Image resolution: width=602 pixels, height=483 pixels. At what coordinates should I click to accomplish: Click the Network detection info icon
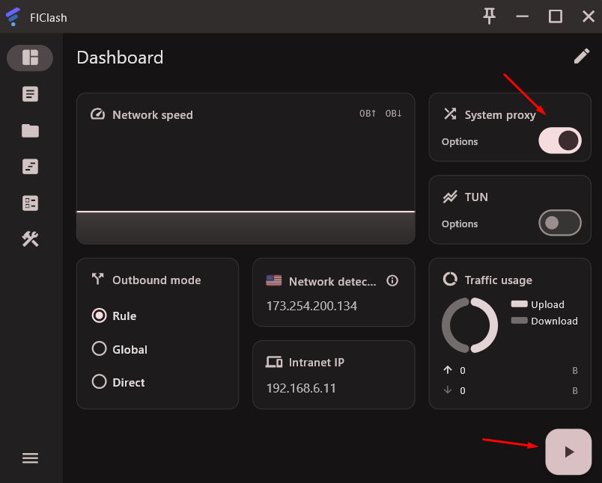pyautogui.click(x=392, y=281)
